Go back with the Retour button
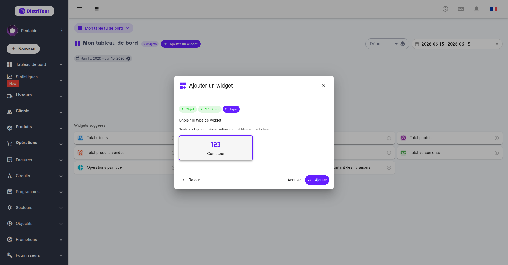Viewport: 508px width, 265px height. point(191,180)
